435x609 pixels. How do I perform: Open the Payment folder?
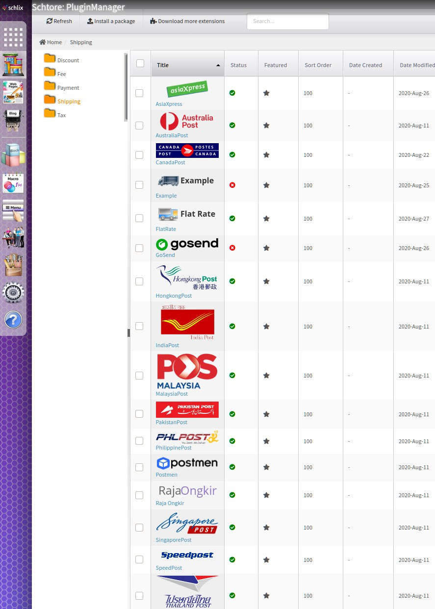click(x=61, y=87)
